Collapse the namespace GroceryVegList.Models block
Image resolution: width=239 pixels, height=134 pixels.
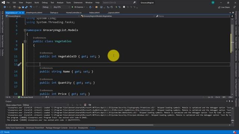(25, 30)
